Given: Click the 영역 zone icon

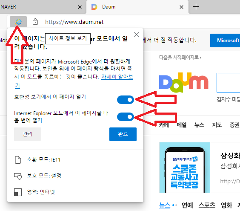Looking at the screenshot, I should [x=18, y=192].
